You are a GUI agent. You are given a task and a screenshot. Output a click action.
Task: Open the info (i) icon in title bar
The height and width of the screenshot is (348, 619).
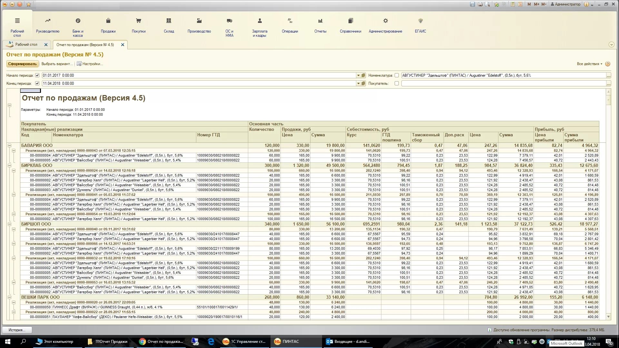[x=586, y=4]
